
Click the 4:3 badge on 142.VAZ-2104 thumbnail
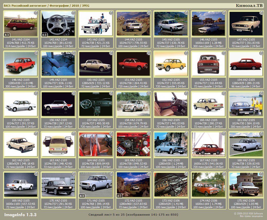coord(44,35)
